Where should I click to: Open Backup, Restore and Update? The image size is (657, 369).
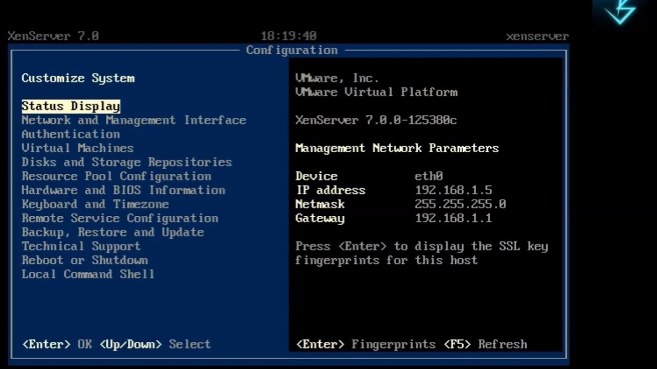tap(113, 232)
